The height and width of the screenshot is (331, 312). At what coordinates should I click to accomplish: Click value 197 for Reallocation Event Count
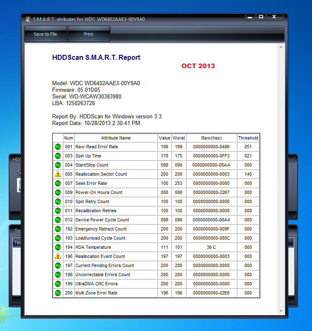click(x=164, y=256)
